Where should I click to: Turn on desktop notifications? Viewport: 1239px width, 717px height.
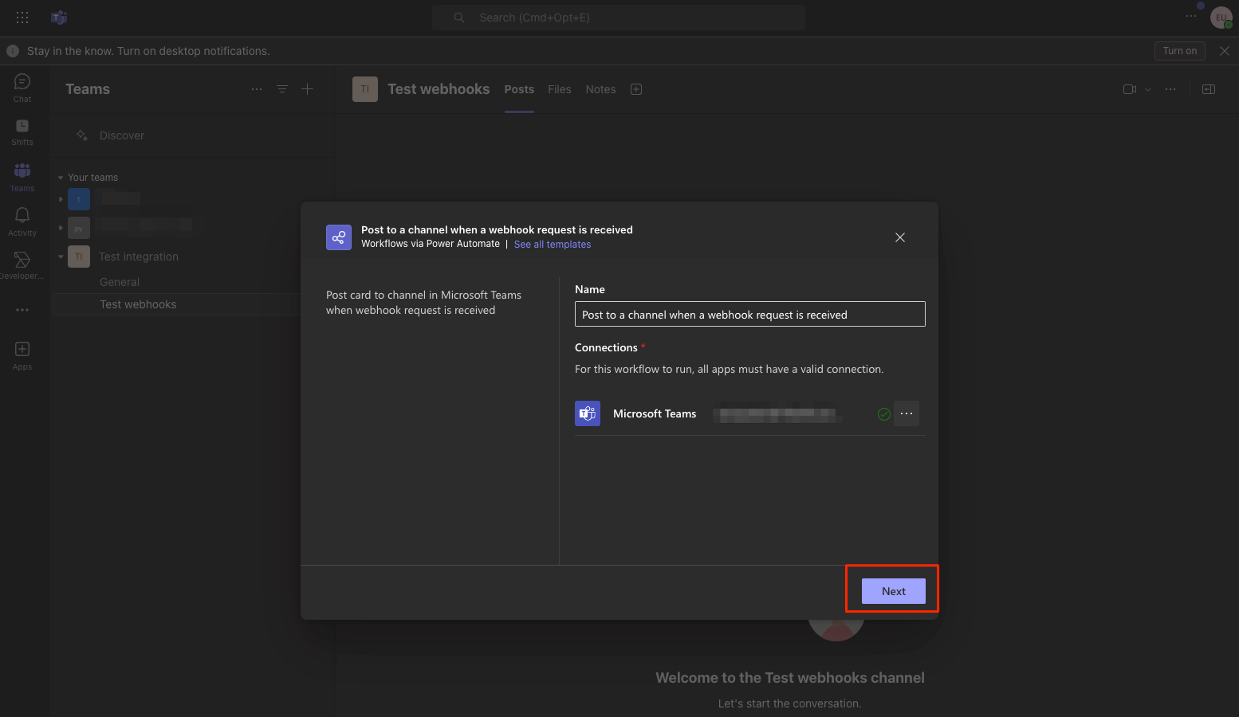click(1180, 51)
